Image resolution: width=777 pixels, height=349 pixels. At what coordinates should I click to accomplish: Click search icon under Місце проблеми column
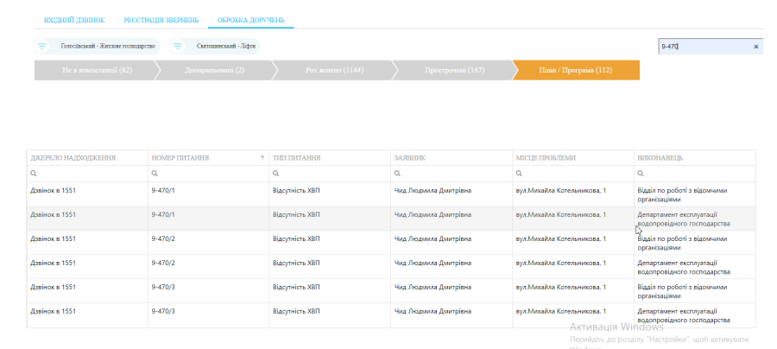(x=519, y=174)
